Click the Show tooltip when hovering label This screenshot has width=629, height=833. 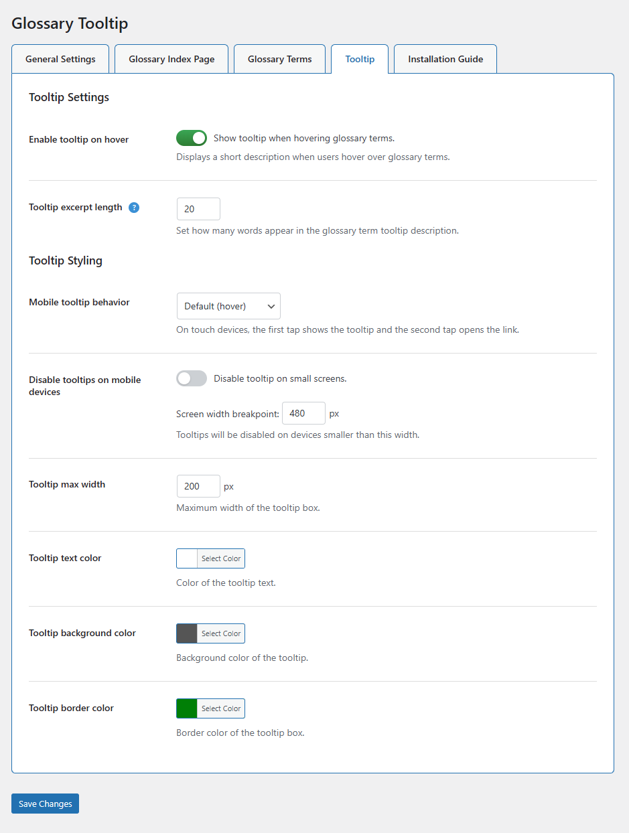304,138
